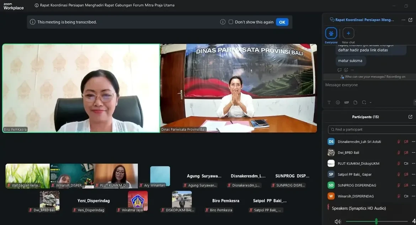416x225 pixels.
Task: Add an emoji reaction to 'matur suksma' message
Action: (346, 70)
